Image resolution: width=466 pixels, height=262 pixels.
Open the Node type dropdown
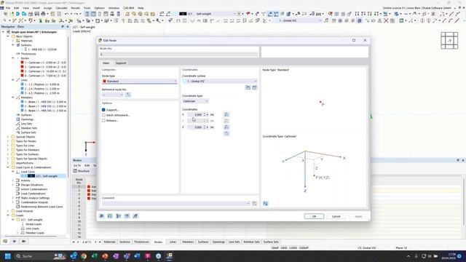point(139,81)
